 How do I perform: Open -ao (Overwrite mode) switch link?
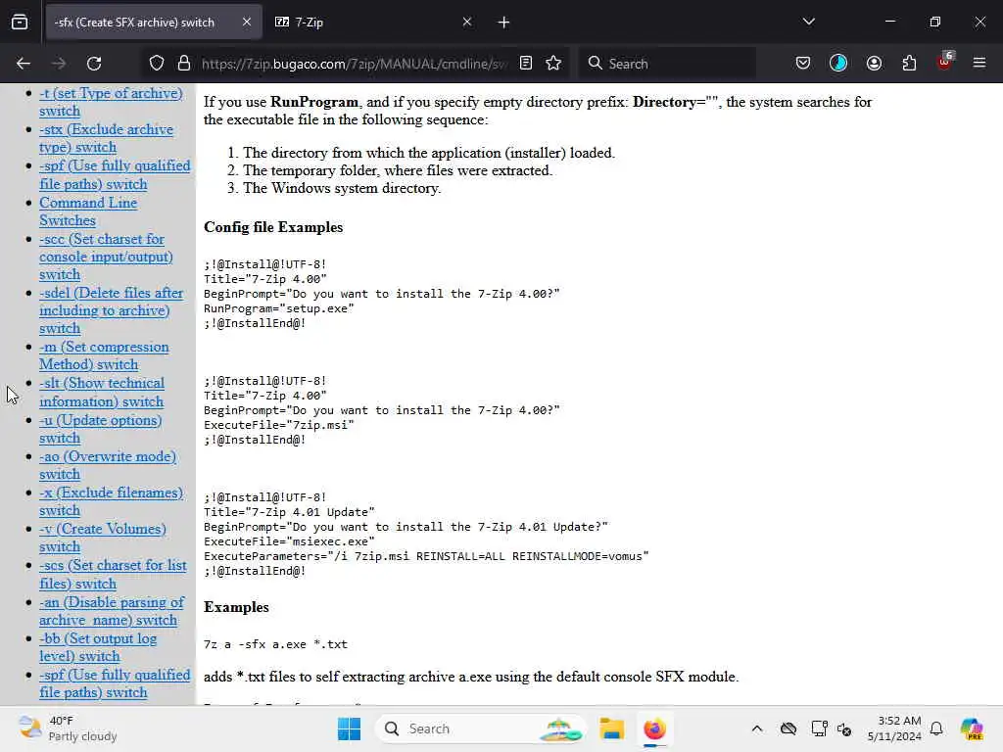pyautogui.click(x=108, y=465)
